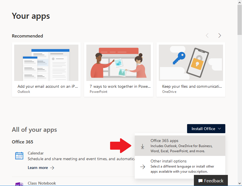Show next recommended items with right chevron
The image size is (242, 186).
point(220,35)
